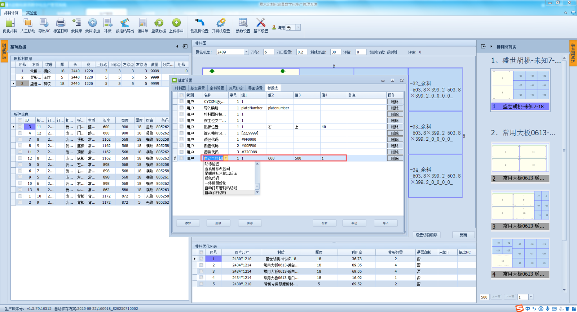577x312 pixels.
Task: Click the 设置切割顺序 button
Action: (x=427, y=235)
